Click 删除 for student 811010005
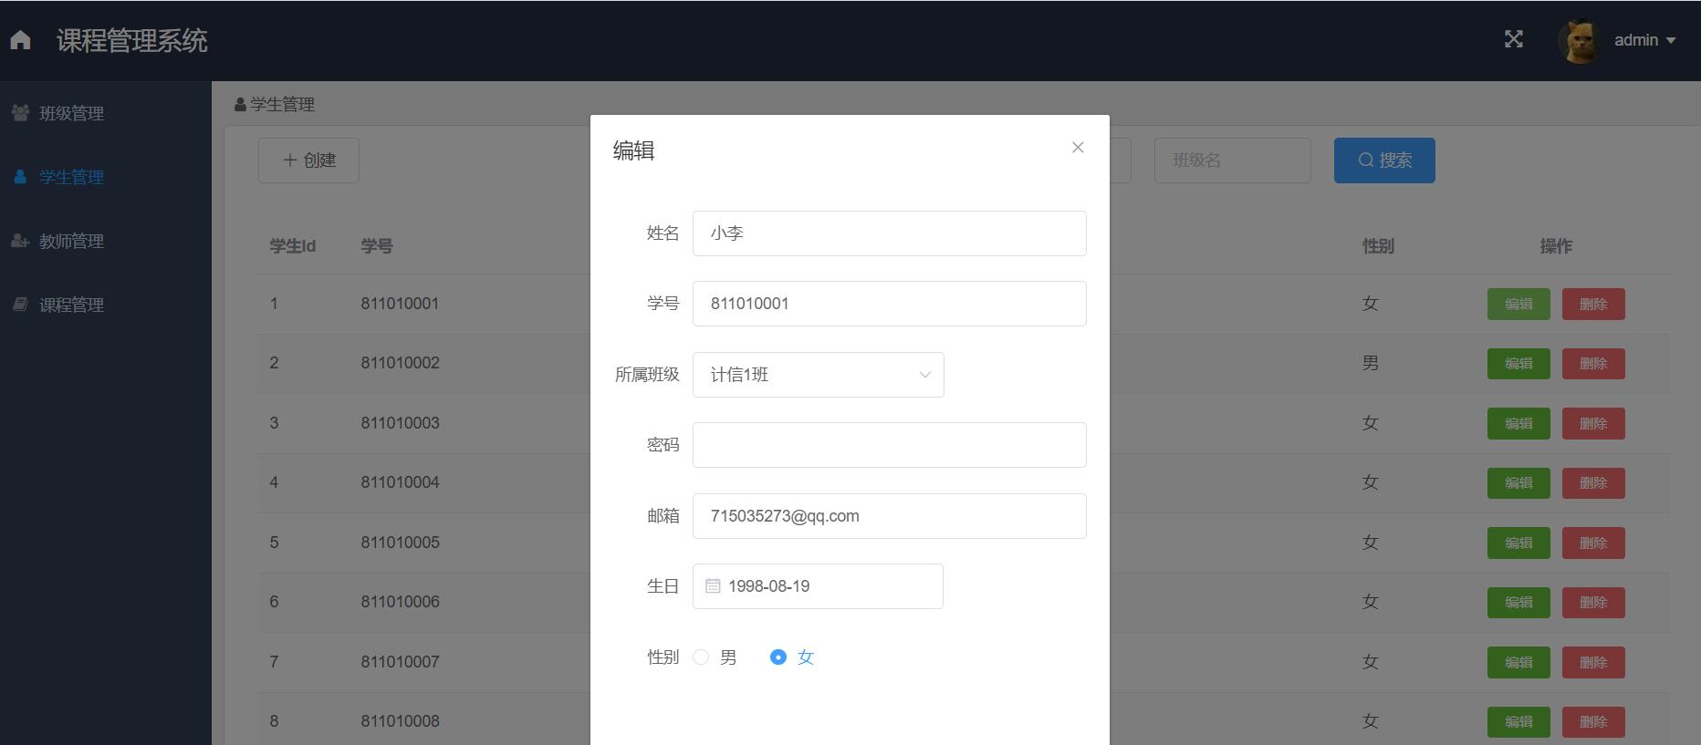 click(1593, 543)
